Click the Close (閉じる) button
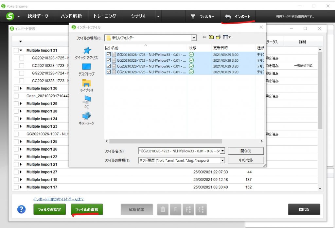This screenshot has width=335, height=228. point(304,209)
